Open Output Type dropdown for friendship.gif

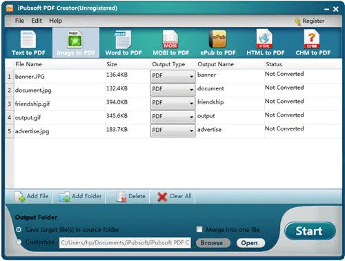click(172, 103)
